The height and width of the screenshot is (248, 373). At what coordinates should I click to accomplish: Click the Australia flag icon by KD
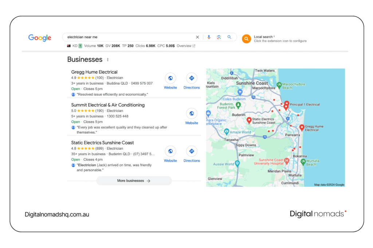[x=69, y=46]
